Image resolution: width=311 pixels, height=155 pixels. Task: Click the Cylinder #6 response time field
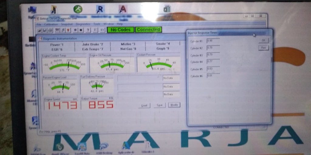[x=213, y=75]
